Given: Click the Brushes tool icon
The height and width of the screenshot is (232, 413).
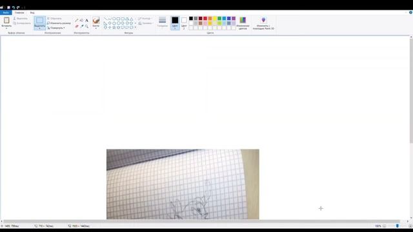Looking at the screenshot, I should [96, 20].
